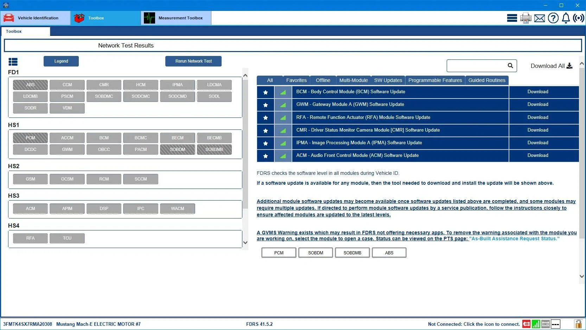Click RFA row title text

tap(363, 117)
